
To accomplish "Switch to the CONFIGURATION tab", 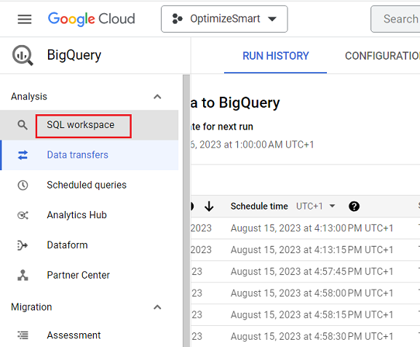I will click(382, 56).
